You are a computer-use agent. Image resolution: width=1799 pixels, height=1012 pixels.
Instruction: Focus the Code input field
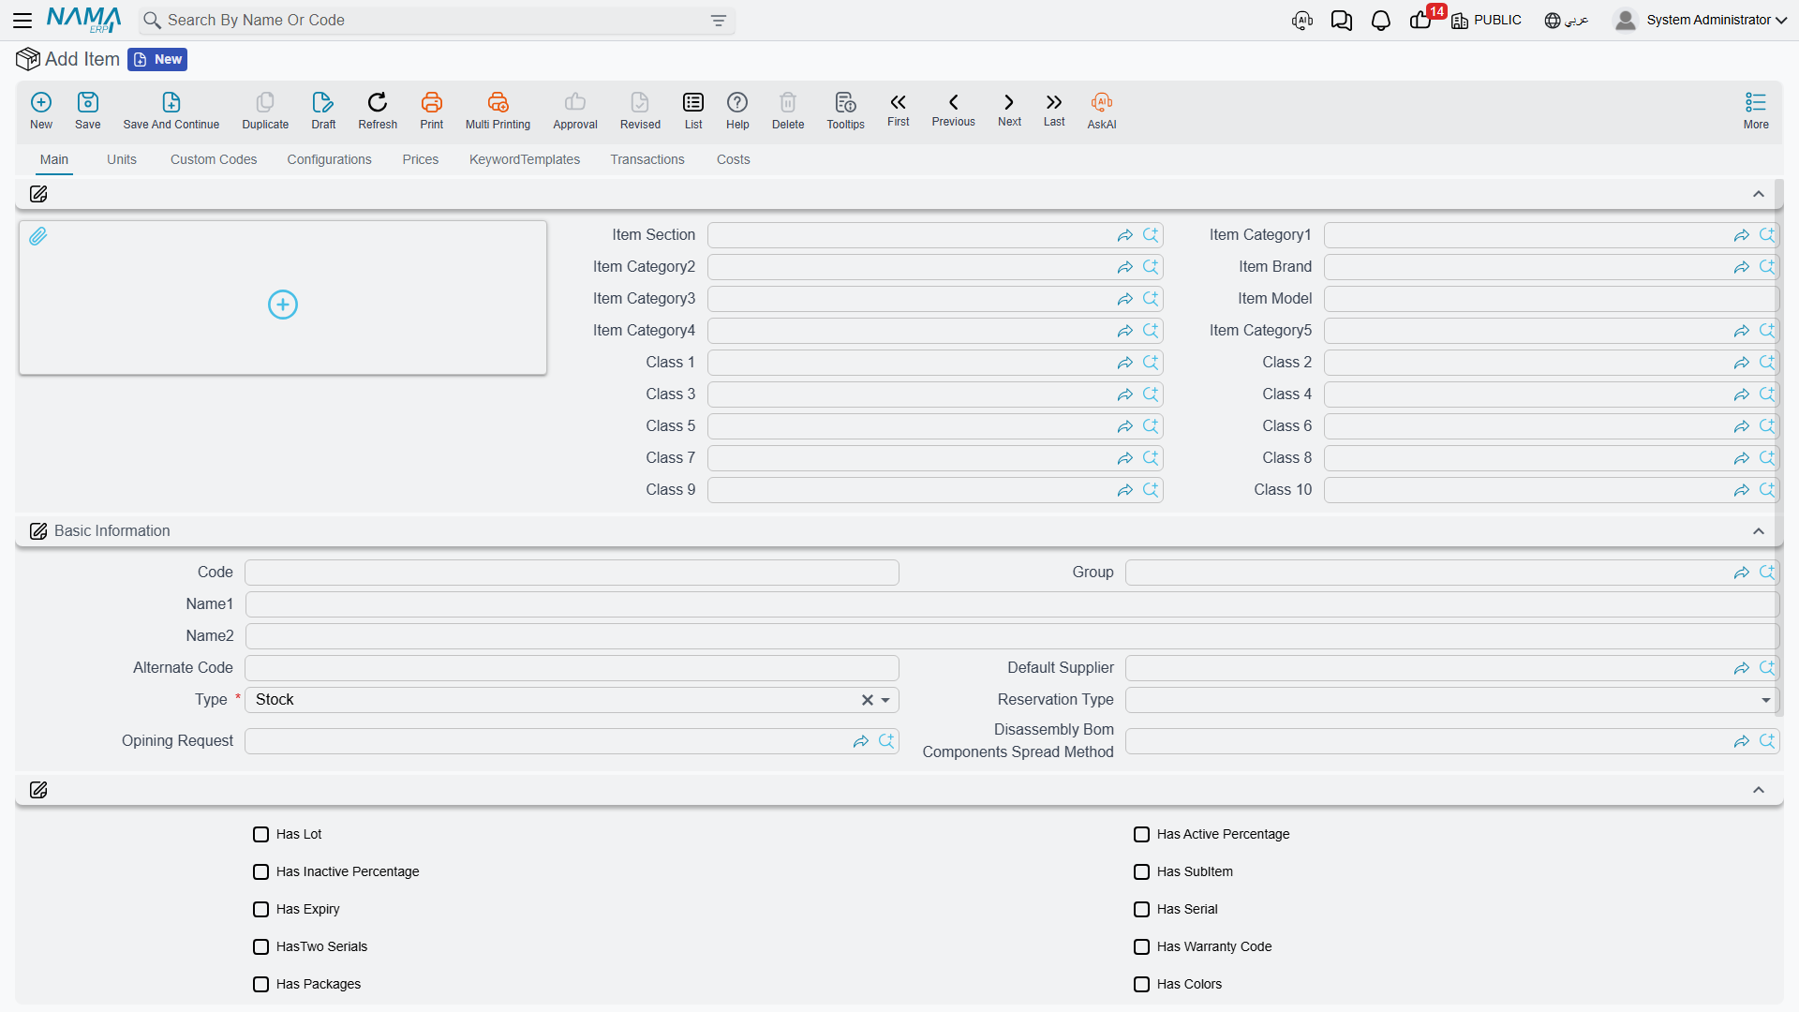click(x=572, y=573)
